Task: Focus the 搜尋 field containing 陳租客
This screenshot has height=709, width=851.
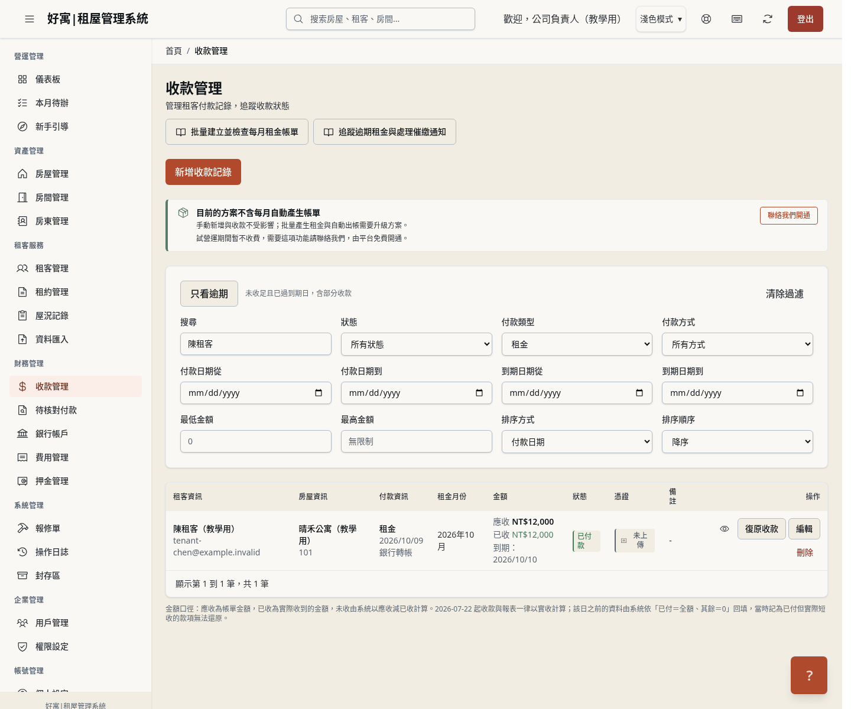Action: point(256,344)
